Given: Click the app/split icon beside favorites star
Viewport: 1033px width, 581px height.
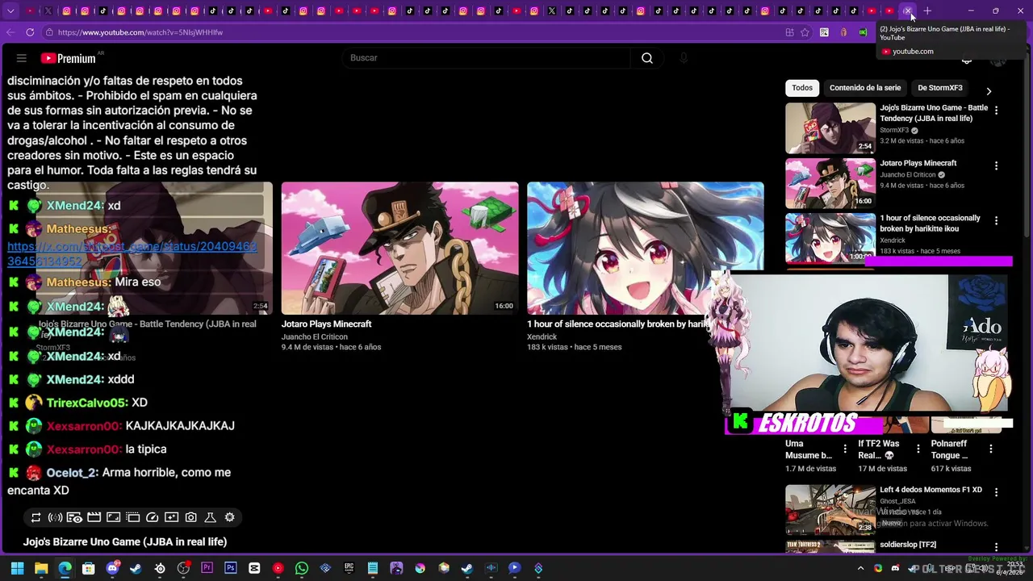Looking at the screenshot, I should tap(789, 32).
